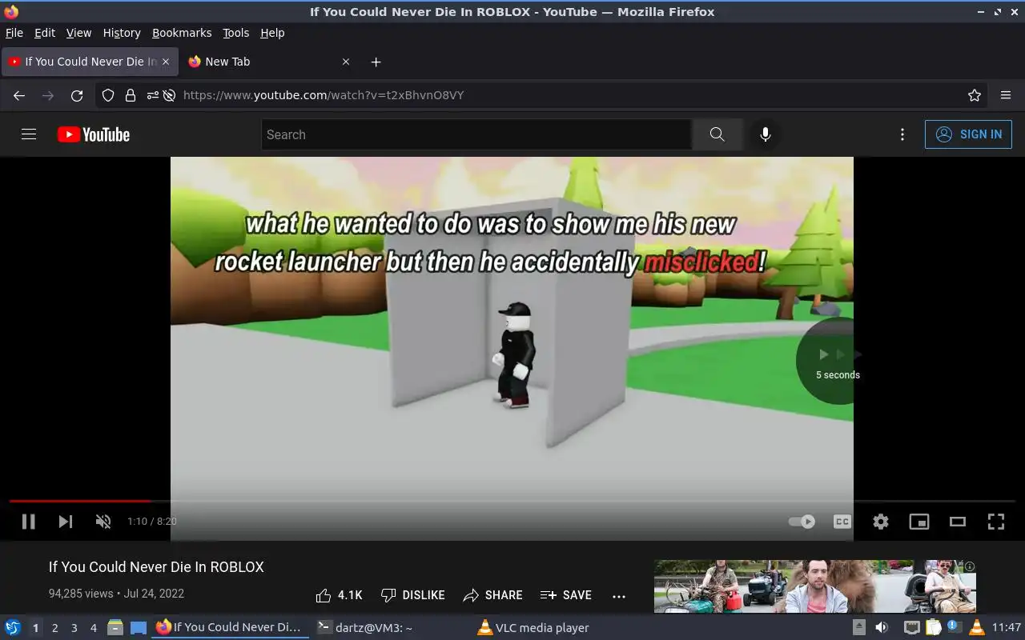Pause the video playback
Viewport: 1025px width, 640px height.
coord(28,522)
